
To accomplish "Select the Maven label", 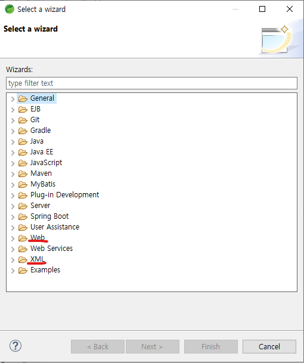I will pos(41,173).
